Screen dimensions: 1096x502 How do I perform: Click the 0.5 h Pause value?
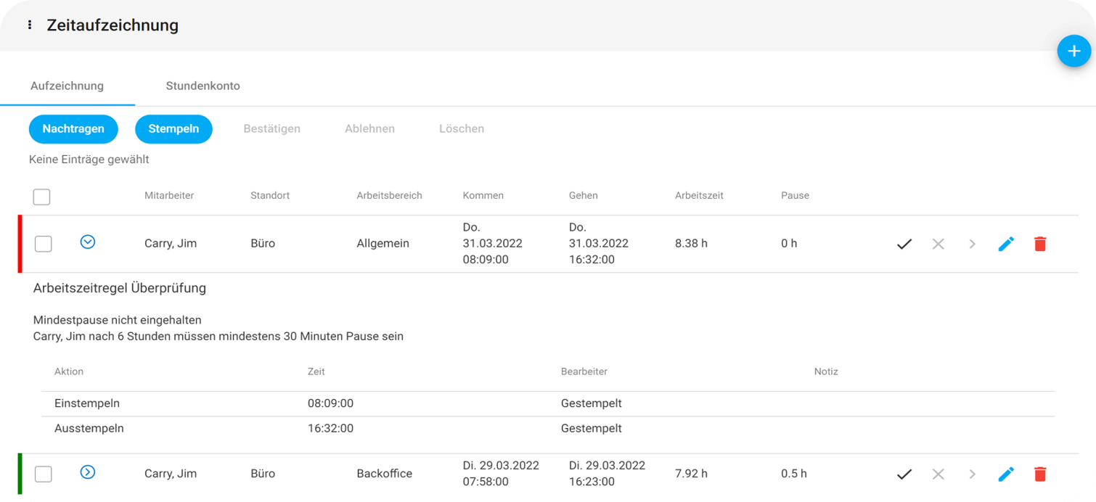[x=794, y=474]
